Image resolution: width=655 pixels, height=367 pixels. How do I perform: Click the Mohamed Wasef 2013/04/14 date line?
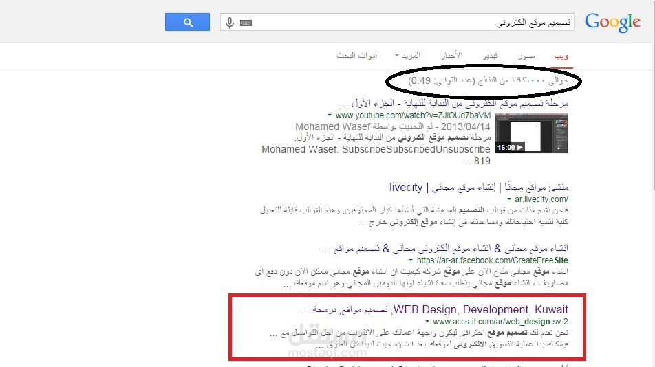click(393, 126)
